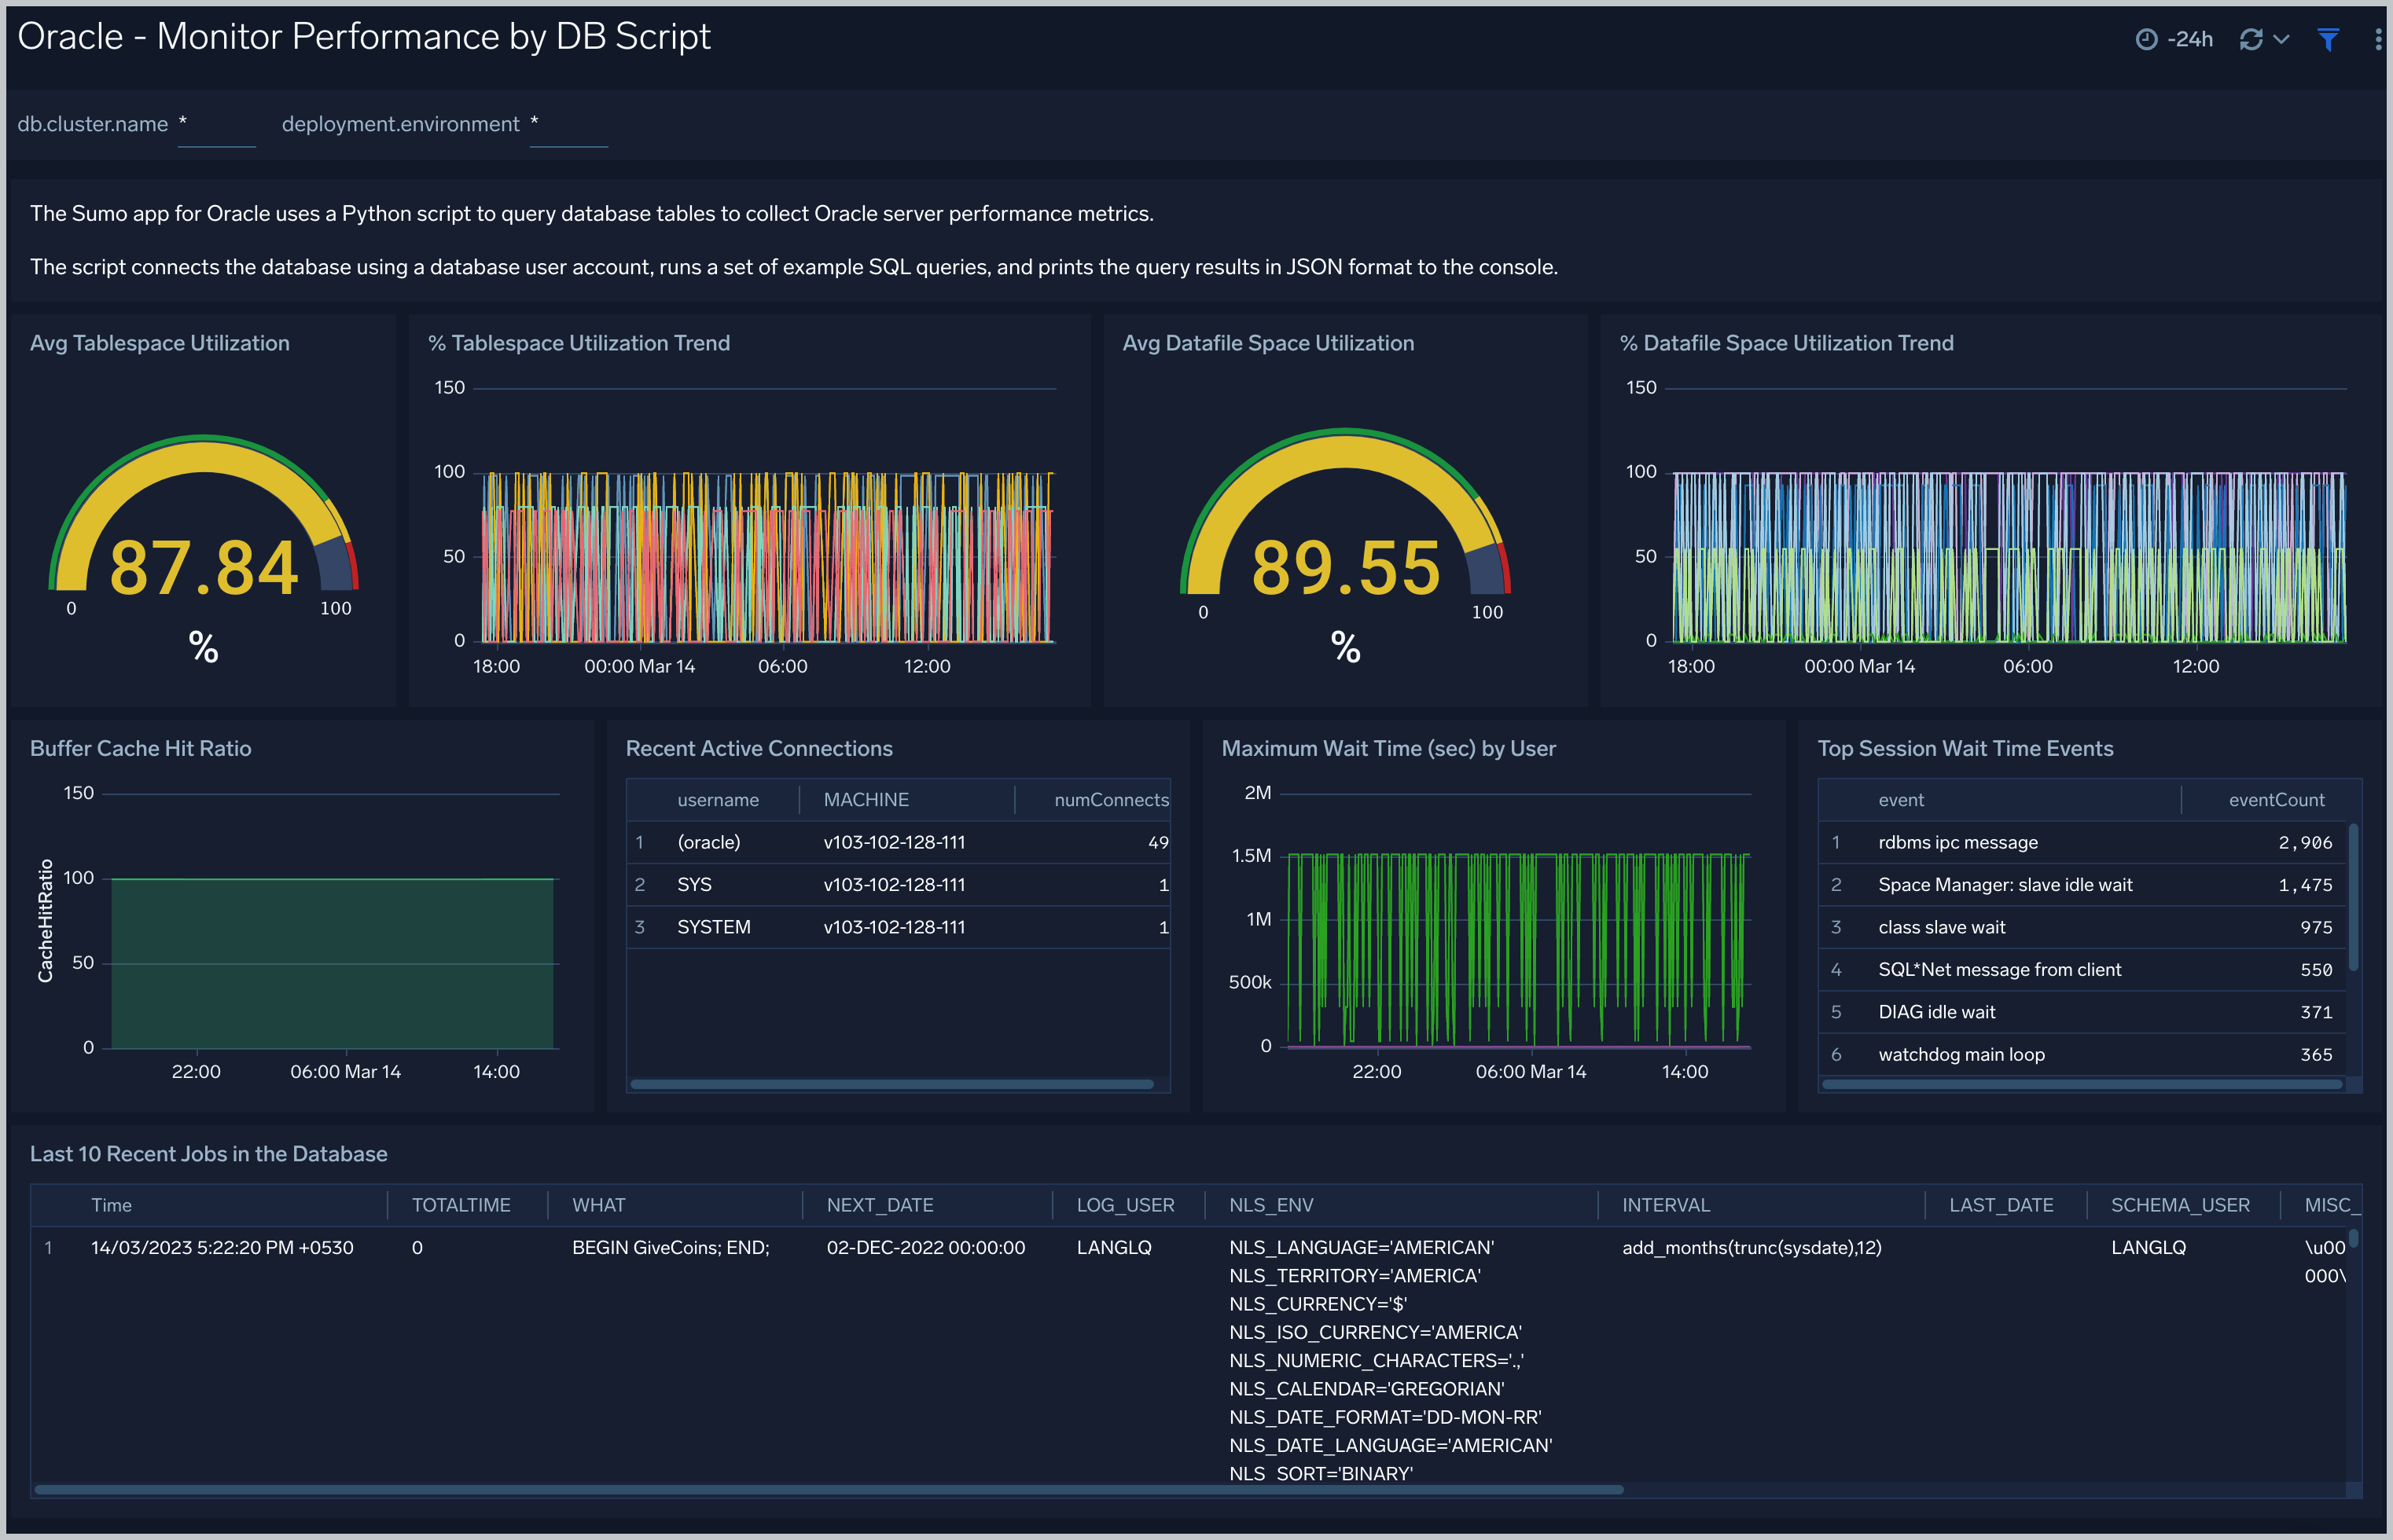Click the dashboard title Oracle - Monitor Performance

click(x=364, y=37)
